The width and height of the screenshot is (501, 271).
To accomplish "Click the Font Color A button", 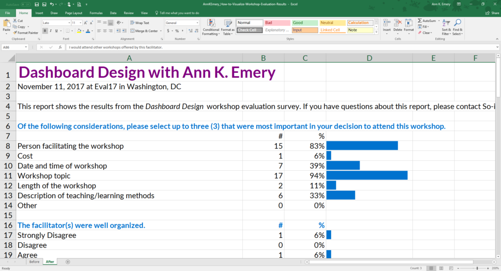I will click(88, 31).
